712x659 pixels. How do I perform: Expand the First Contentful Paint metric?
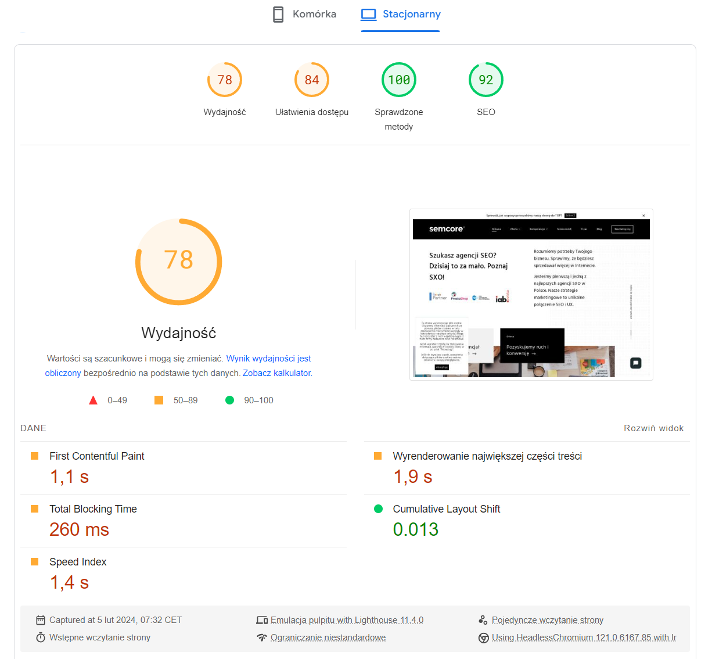coord(184,468)
